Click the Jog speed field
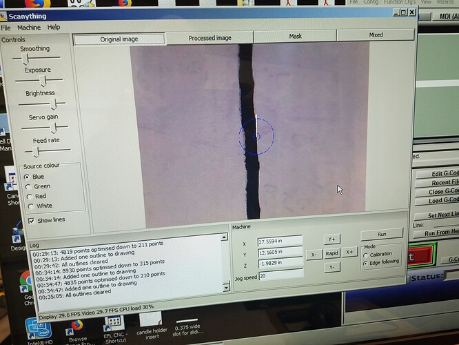This screenshot has width=459, height=345. point(281,275)
